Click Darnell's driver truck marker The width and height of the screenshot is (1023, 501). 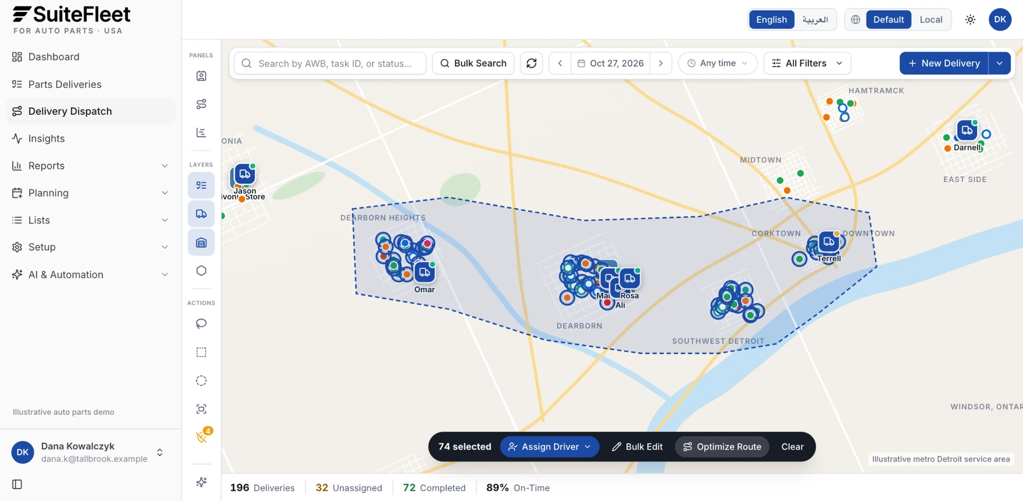point(966,130)
